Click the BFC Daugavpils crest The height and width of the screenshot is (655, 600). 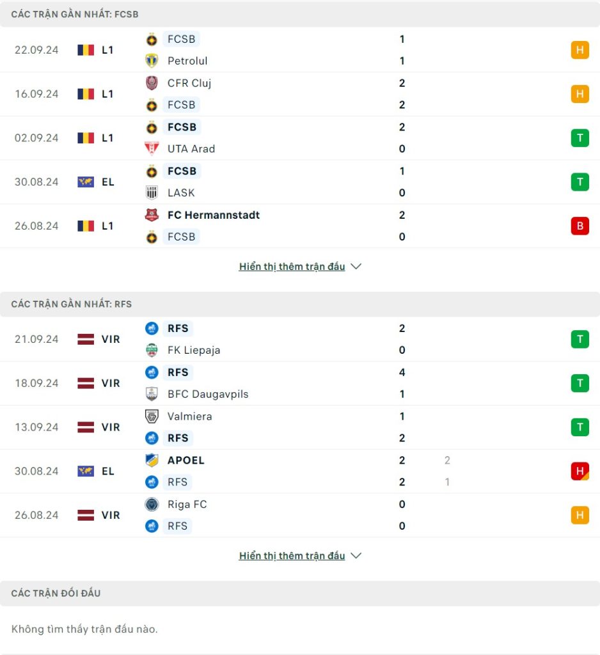coord(151,394)
